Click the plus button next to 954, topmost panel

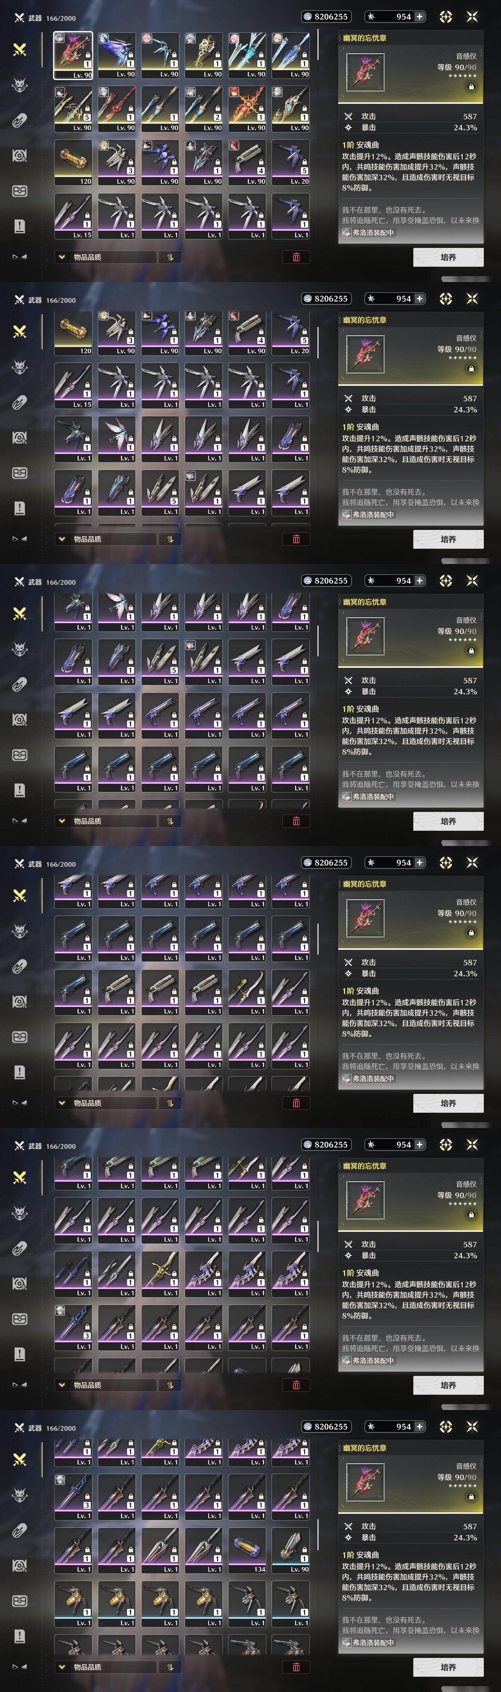420,16
